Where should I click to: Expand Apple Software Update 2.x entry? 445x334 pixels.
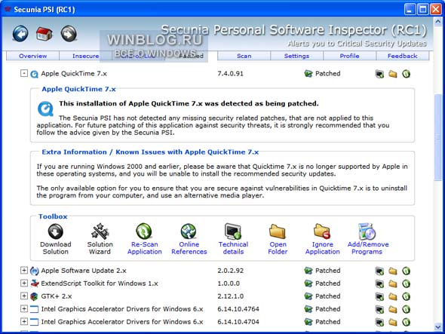point(24,270)
